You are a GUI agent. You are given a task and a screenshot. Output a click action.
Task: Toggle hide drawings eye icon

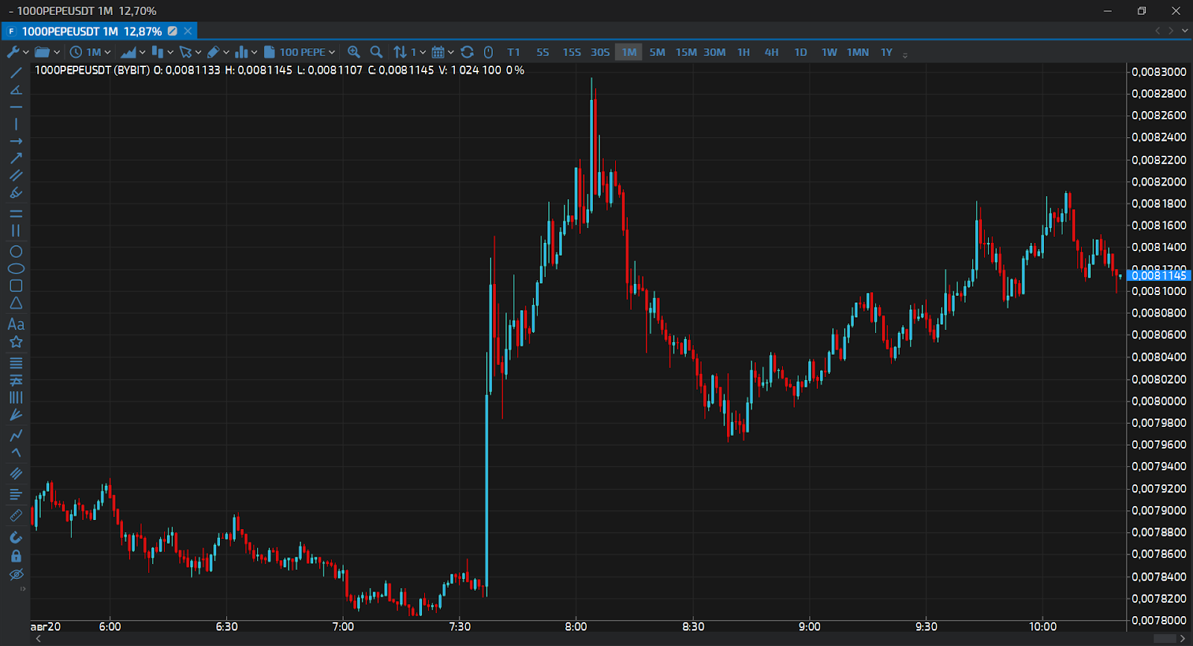pos(16,574)
